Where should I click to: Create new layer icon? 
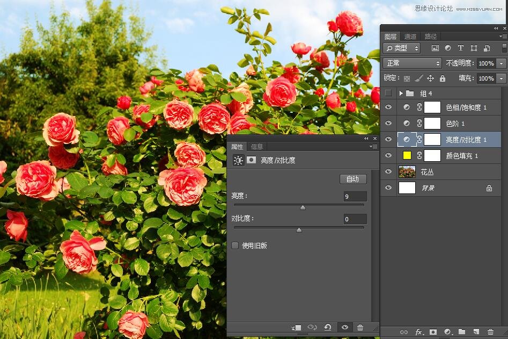[476, 331]
